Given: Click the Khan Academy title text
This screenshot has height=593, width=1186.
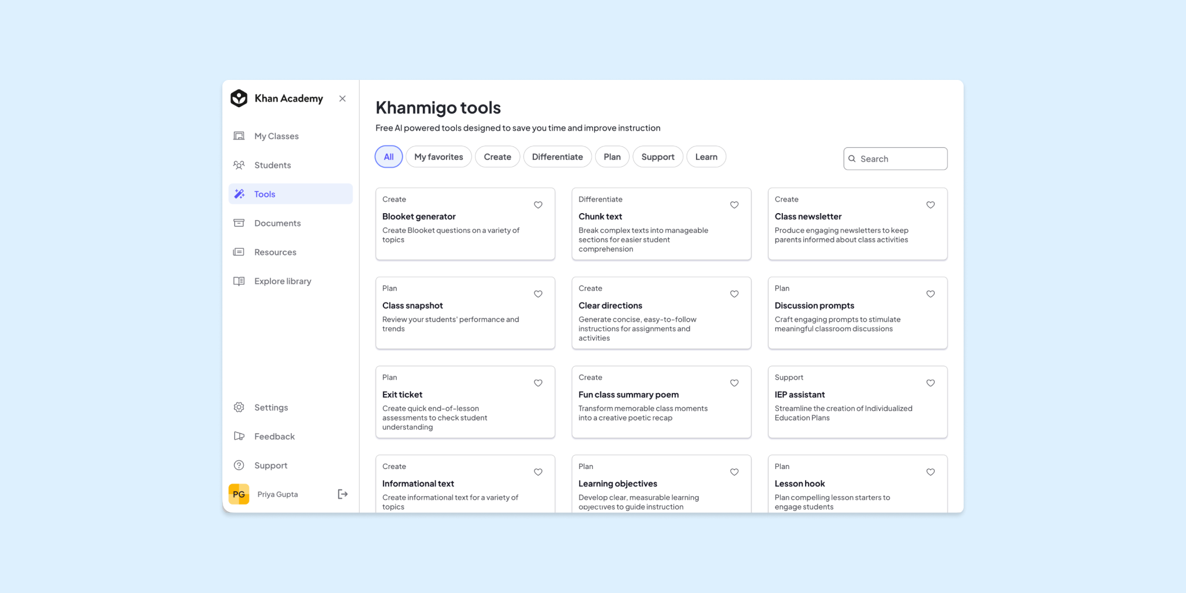Looking at the screenshot, I should coord(288,98).
